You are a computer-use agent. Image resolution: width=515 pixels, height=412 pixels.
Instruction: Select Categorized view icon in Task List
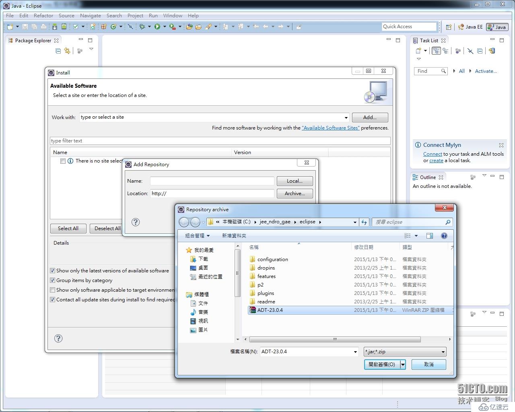[436, 51]
